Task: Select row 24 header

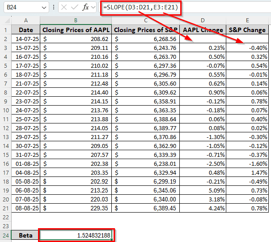Action: coord(6,235)
